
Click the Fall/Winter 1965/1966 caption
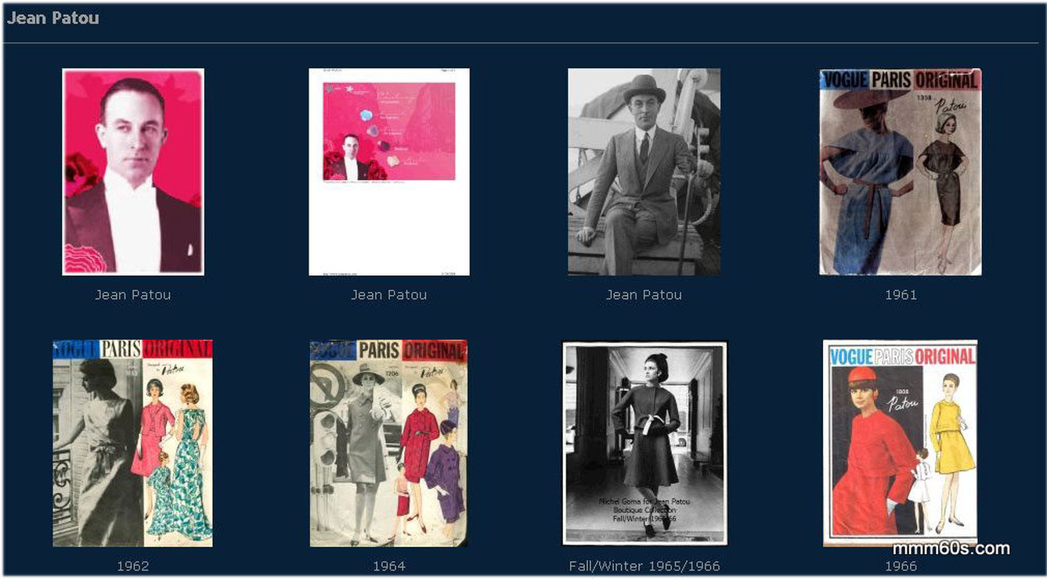[x=644, y=566]
